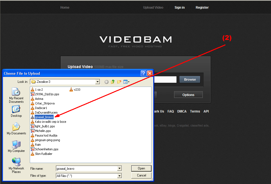Open My Documents in places bar
This screenshot has height=184, width=271.
[x=16, y=129]
